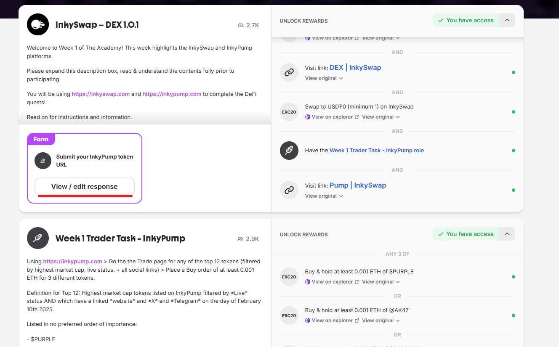This screenshot has height=347, width=559.
Task: Click the link icon for Pump | InkySwap
Action: click(289, 190)
